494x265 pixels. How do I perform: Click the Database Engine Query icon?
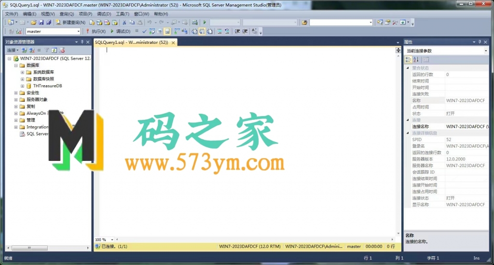pyautogui.click(x=92, y=22)
